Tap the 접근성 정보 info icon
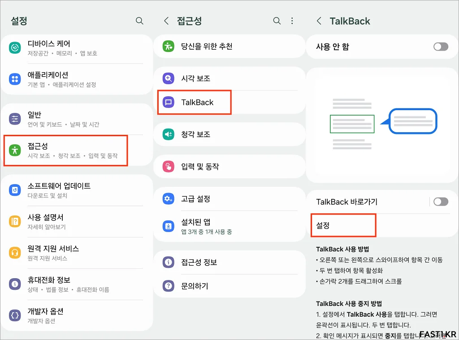Screen dimensions: 459x340 (x=169, y=262)
